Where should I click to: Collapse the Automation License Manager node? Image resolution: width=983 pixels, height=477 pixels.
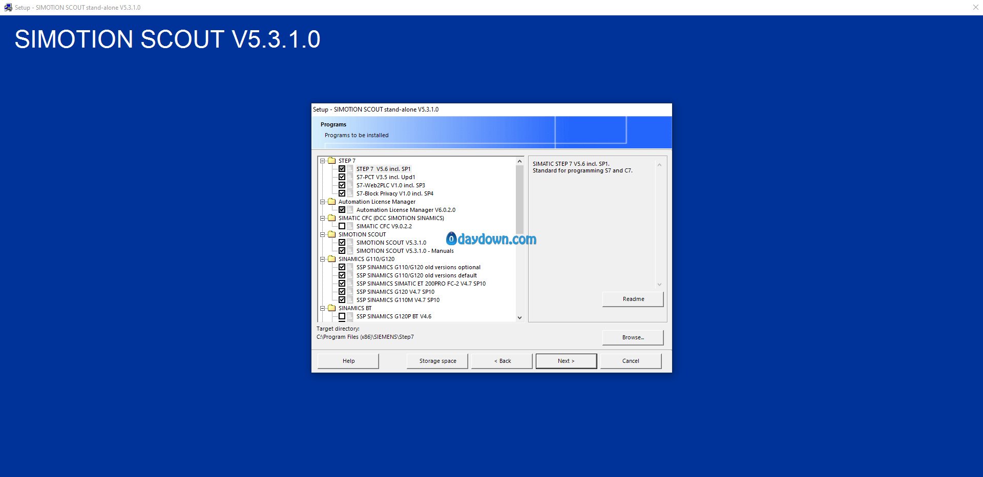click(x=323, y=202)
